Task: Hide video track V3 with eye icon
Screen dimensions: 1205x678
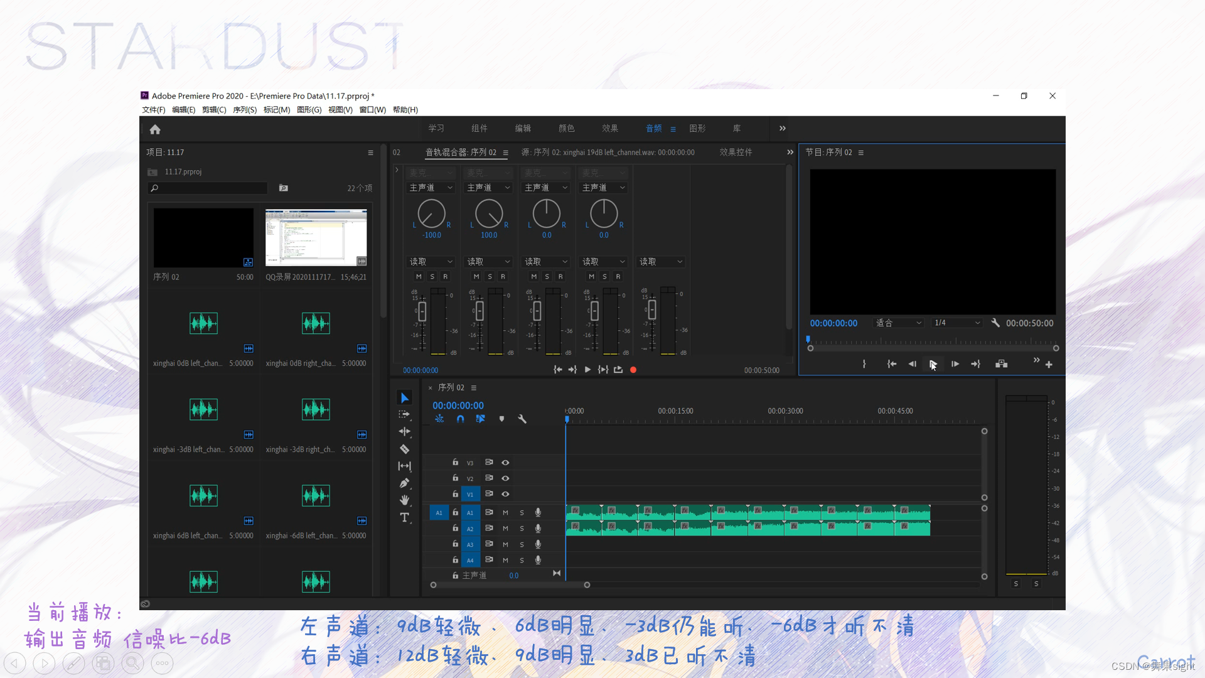Action: pos(505,463)
